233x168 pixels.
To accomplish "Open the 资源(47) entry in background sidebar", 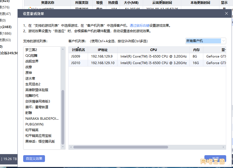I will [x=5, y=14].
